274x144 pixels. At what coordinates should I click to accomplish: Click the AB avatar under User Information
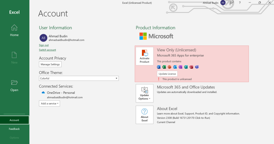coord(43,38)
